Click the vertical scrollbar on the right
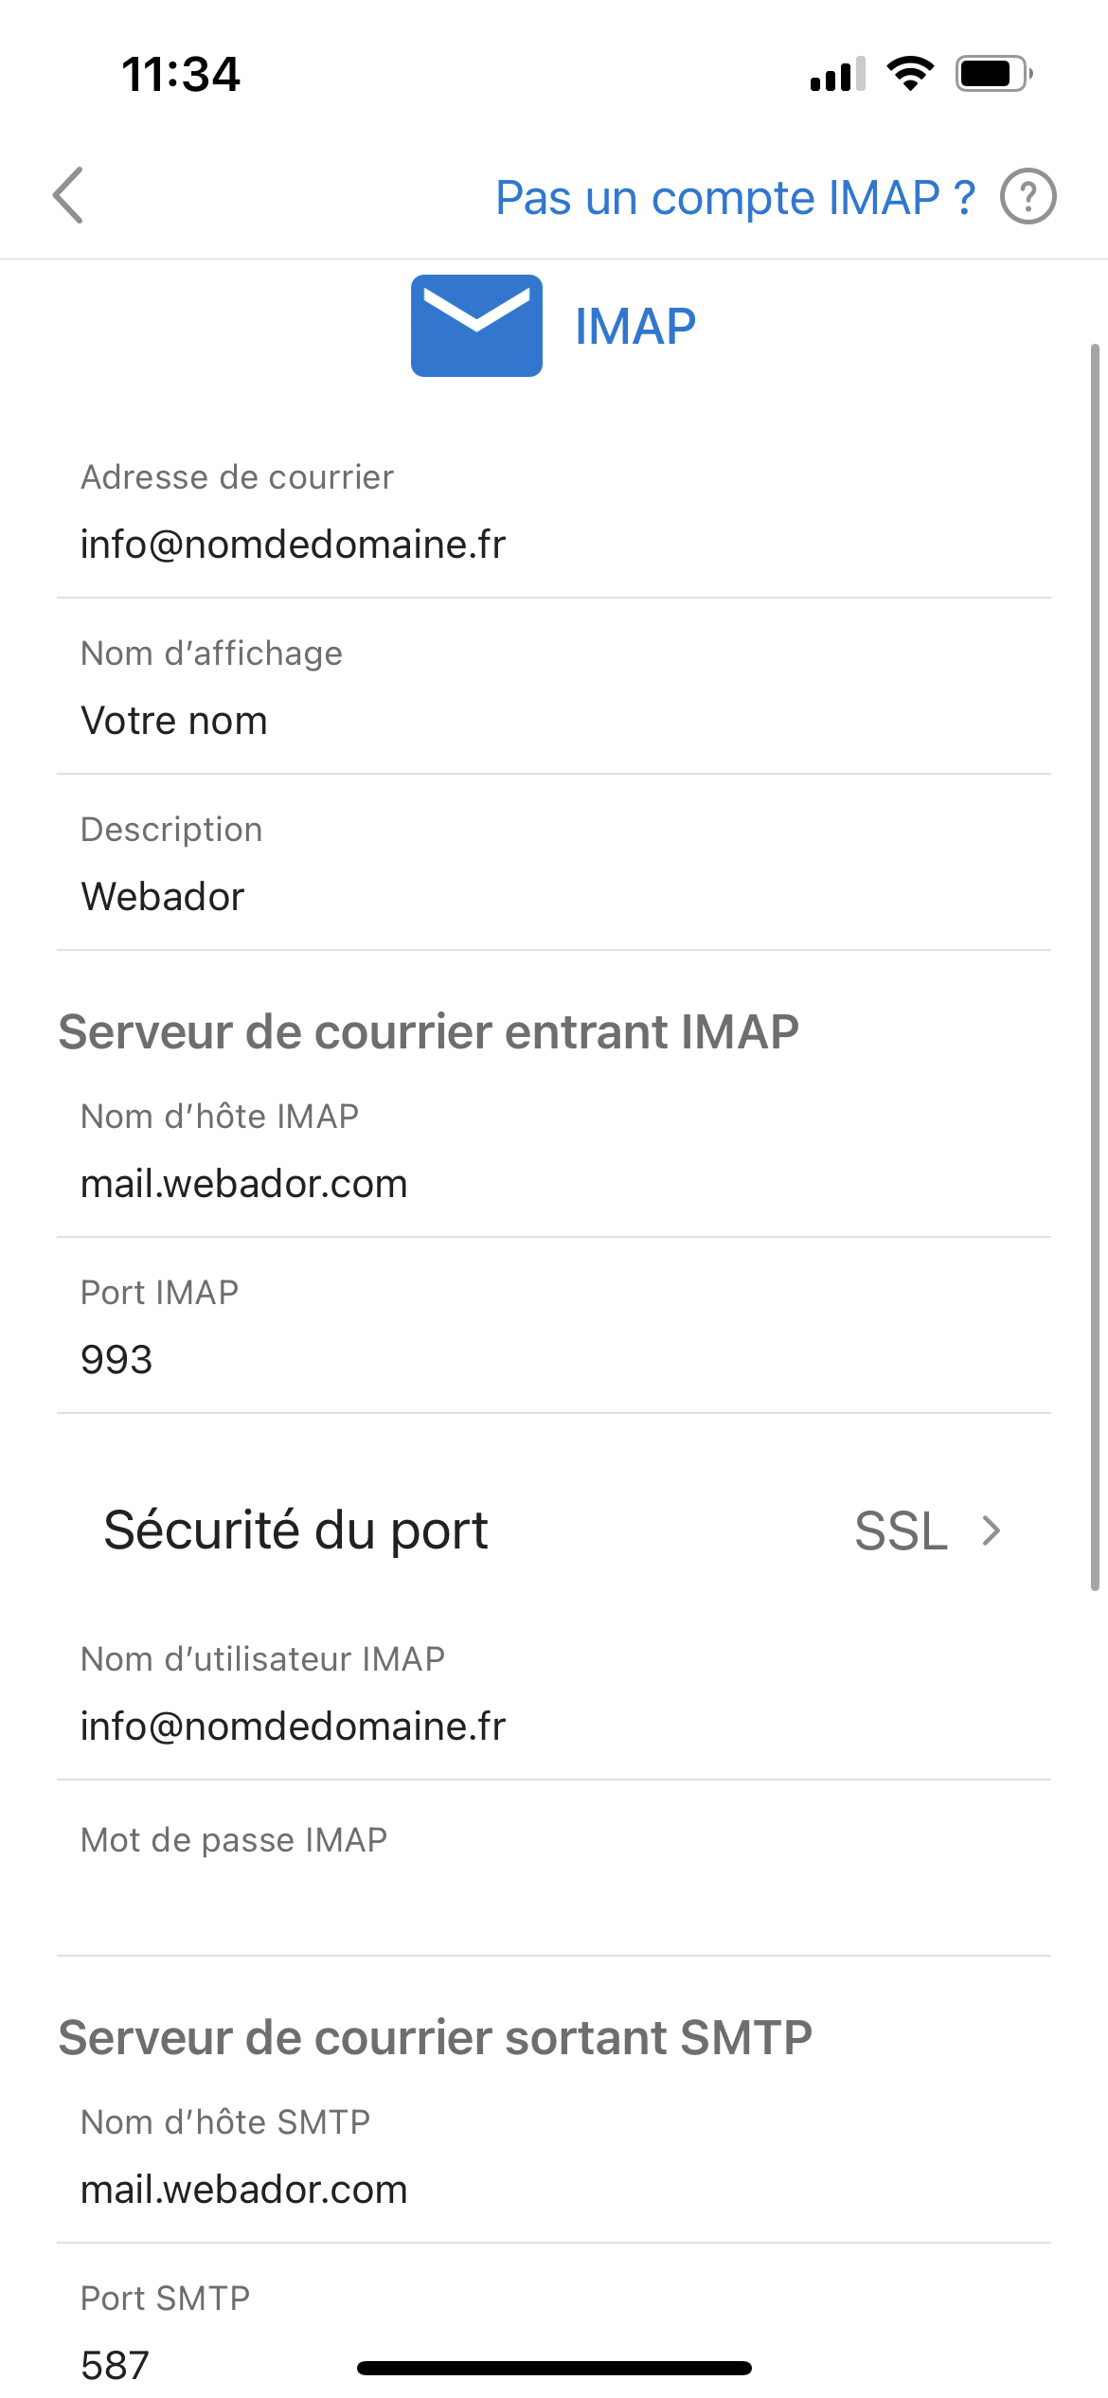This screenshot has height=2398, width=1108. [x=1095, y=967]
